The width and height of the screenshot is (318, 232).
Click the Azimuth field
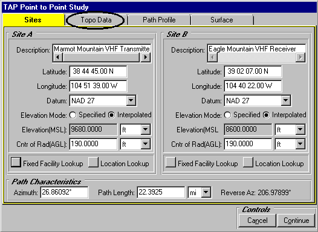click(x=64, y=192)
